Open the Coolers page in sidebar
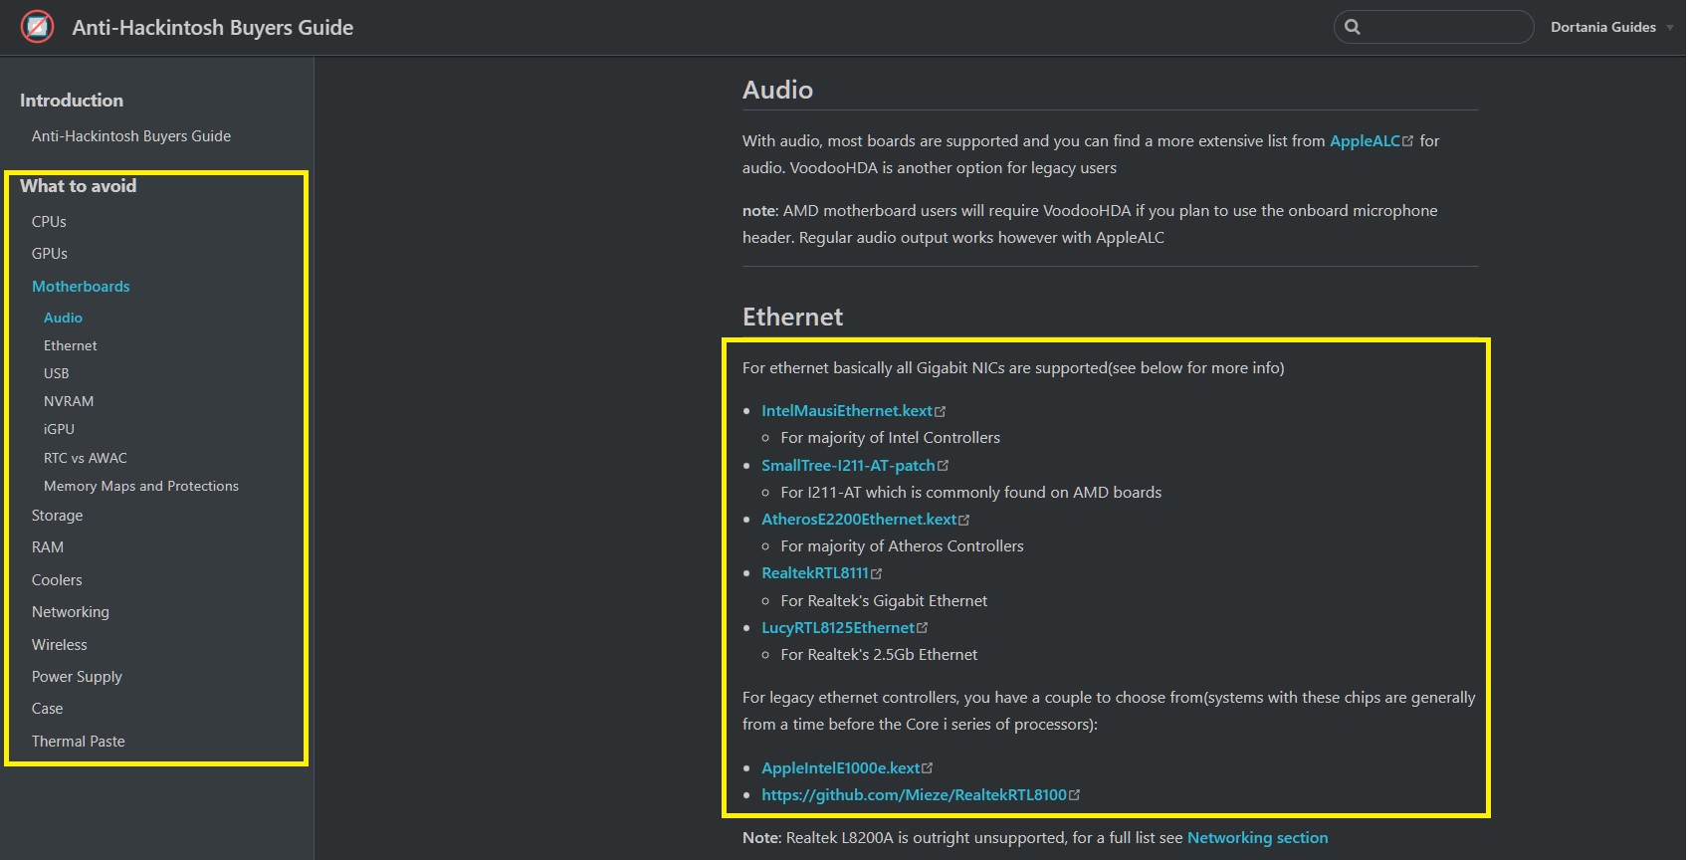 click(57, 580)
